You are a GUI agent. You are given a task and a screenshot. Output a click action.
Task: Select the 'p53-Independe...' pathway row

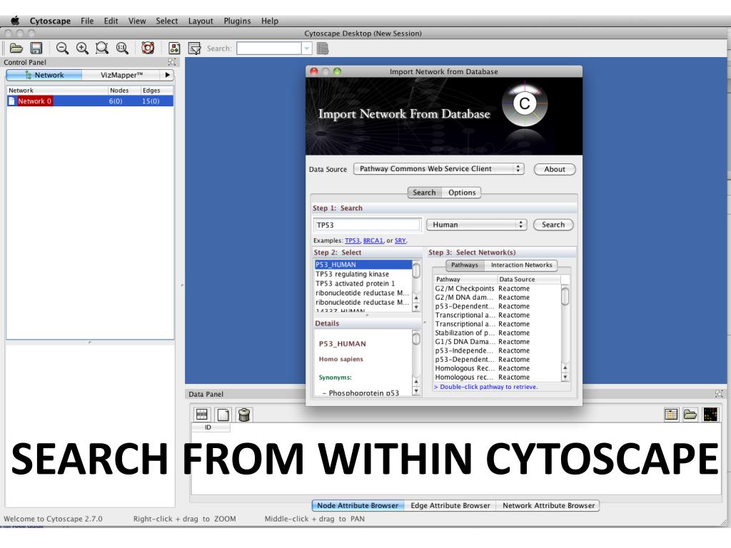(497, 350)
